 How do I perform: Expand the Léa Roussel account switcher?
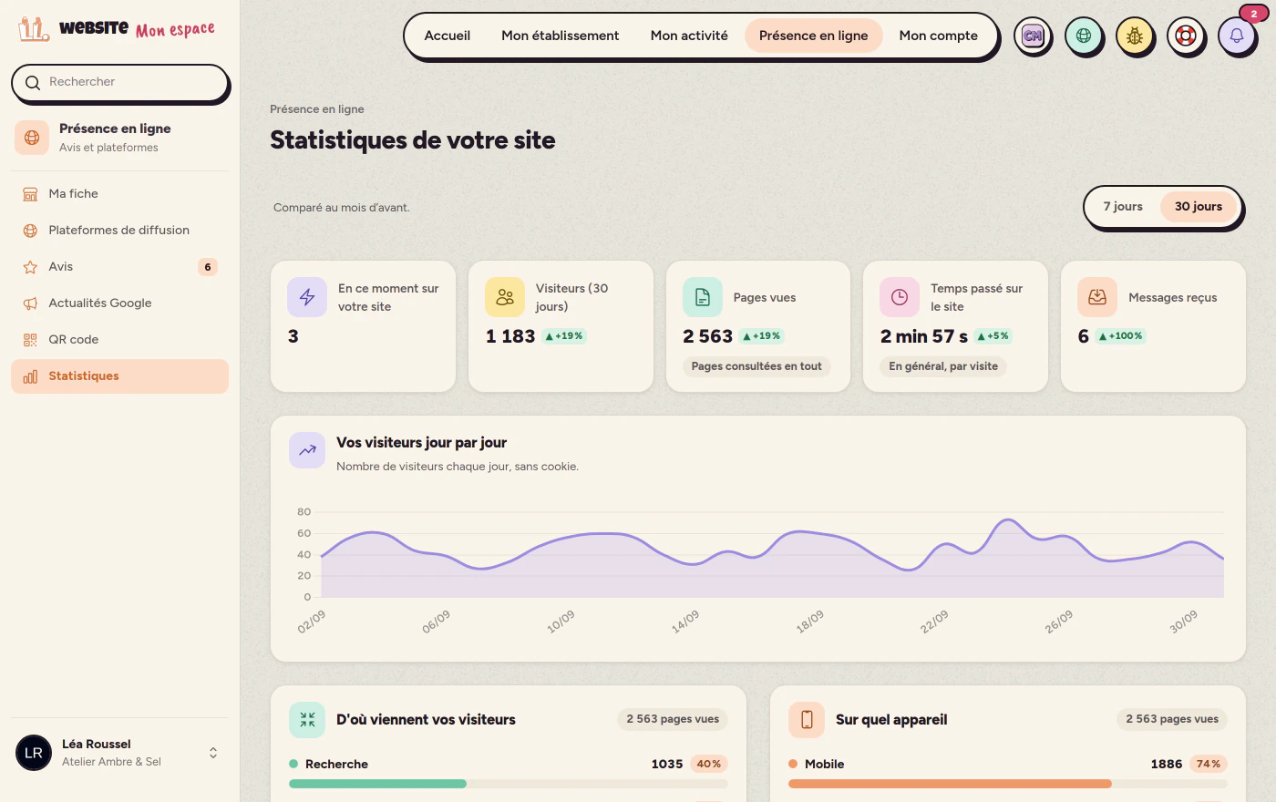click(x=213, y=753)
